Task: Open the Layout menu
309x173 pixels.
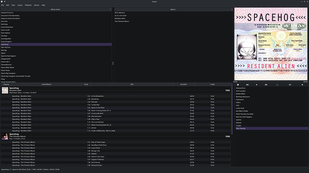Action: click(20, 5)
